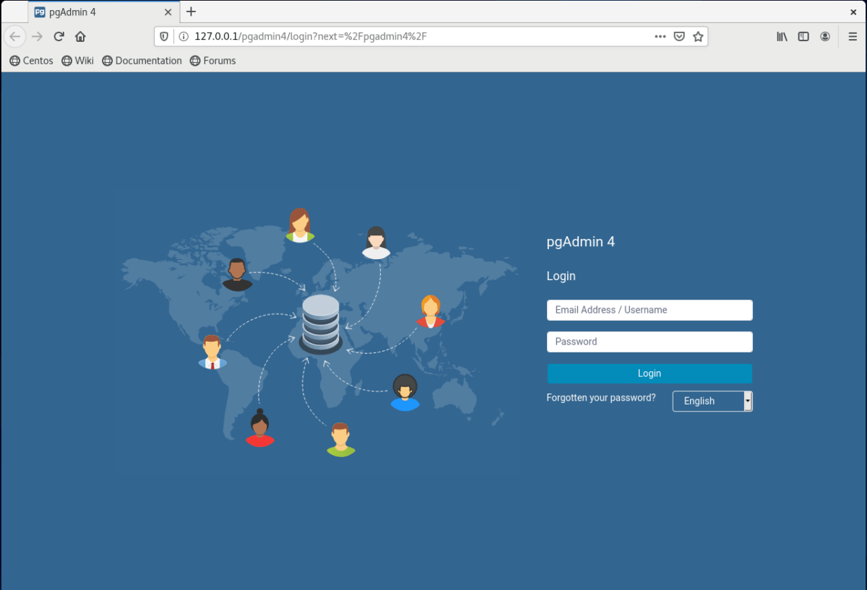This screenshot has height=590, width=867.
Task: Click the tracking protection shield icon
Action: point(164,36)
